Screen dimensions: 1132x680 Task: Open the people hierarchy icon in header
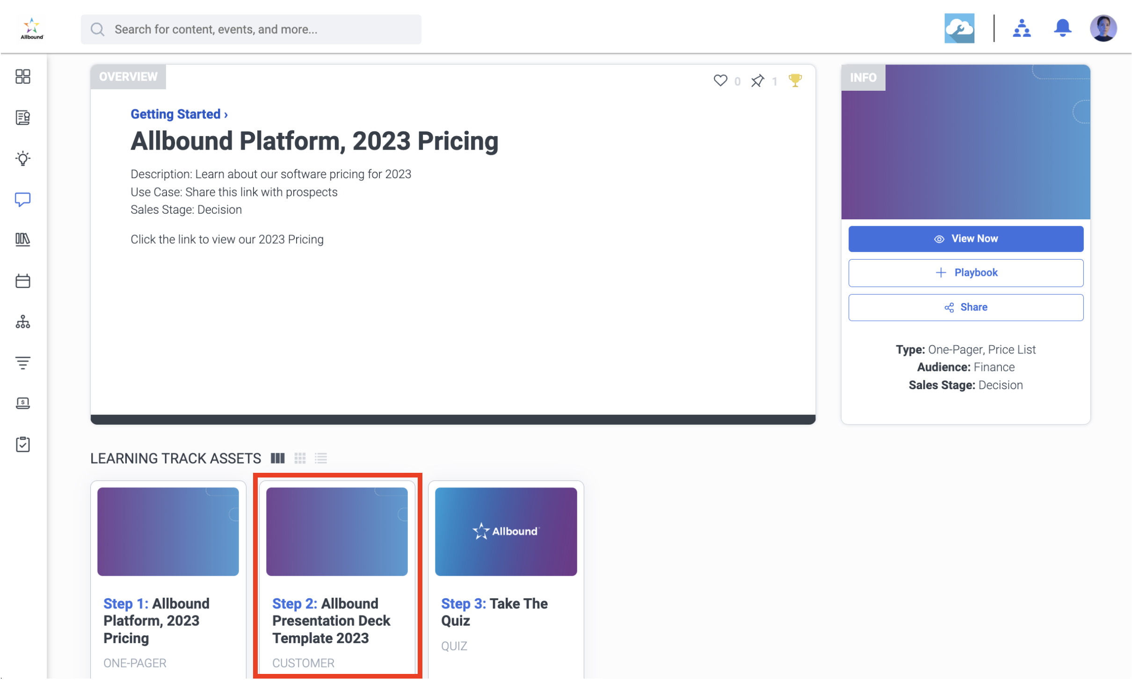pyautogui.click(x=1022, y=29)
